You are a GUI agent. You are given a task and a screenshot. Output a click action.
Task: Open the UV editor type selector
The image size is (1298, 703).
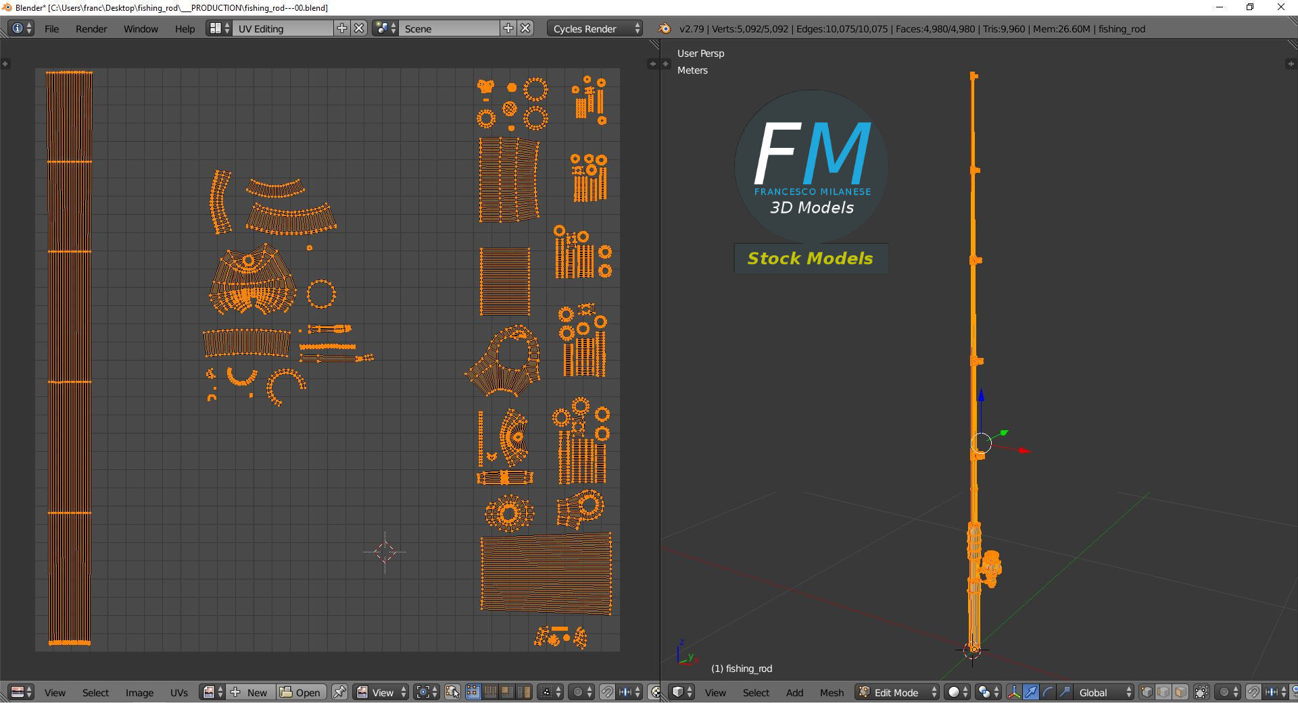click(22, 692)
